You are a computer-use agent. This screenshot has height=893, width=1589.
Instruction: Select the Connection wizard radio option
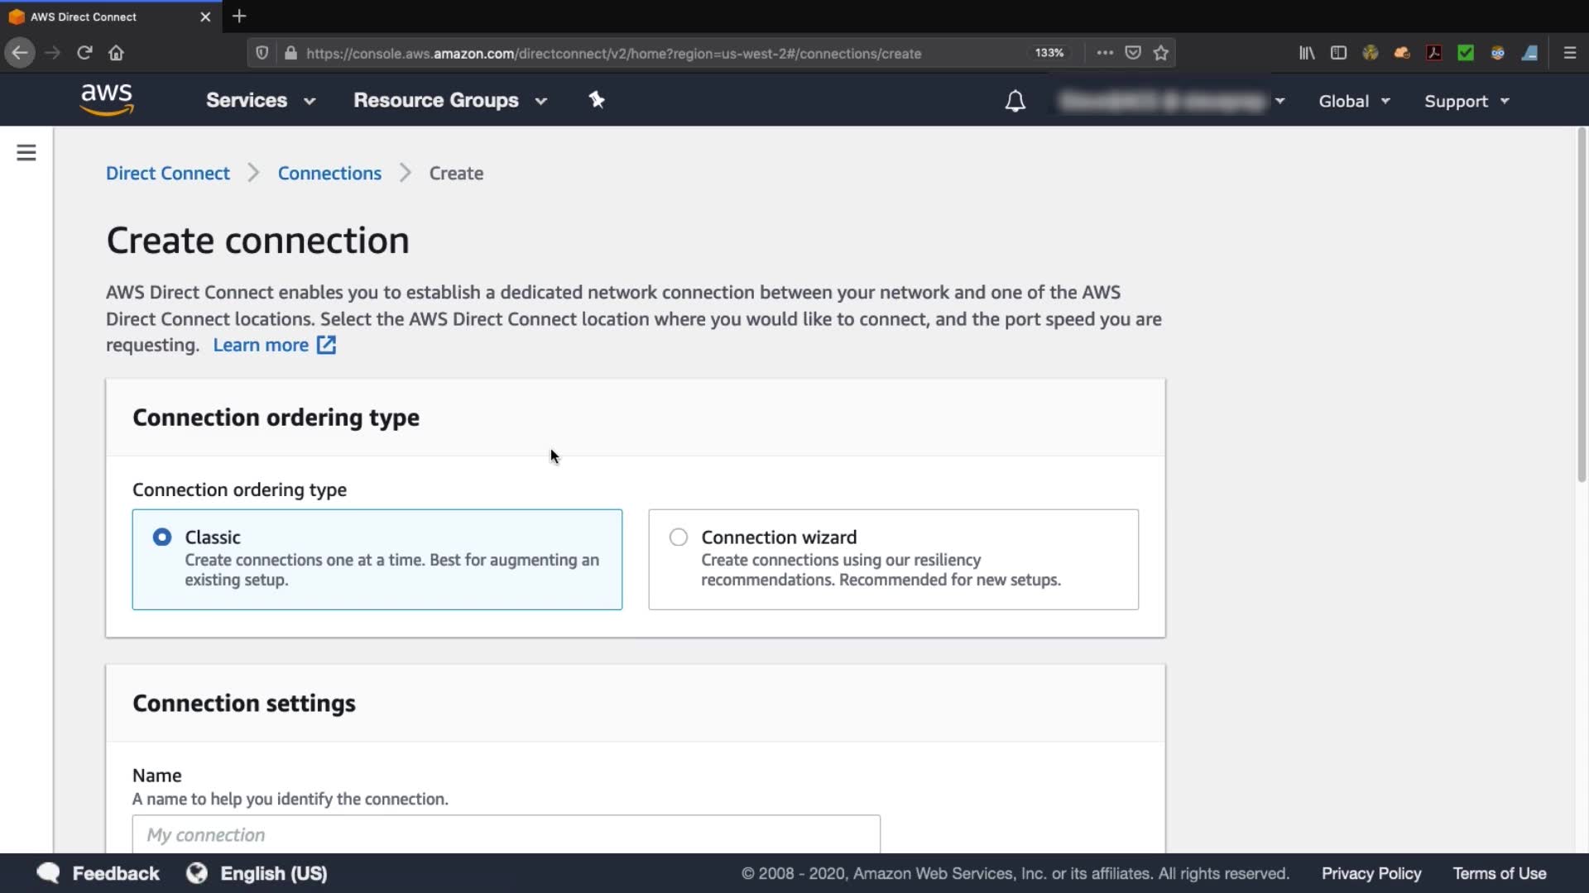[679, 537]
